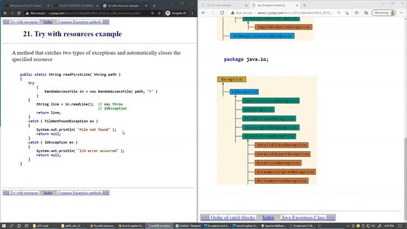Image resolution: width=407 pixels, height=229 pixels.
Task: Add page to Edge favorites star
Action: [347, 13]
